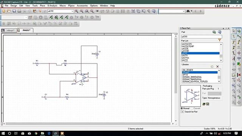Expand the Search for Part section
This screenshot has width=242, height=136.
[x=182, y=112]
